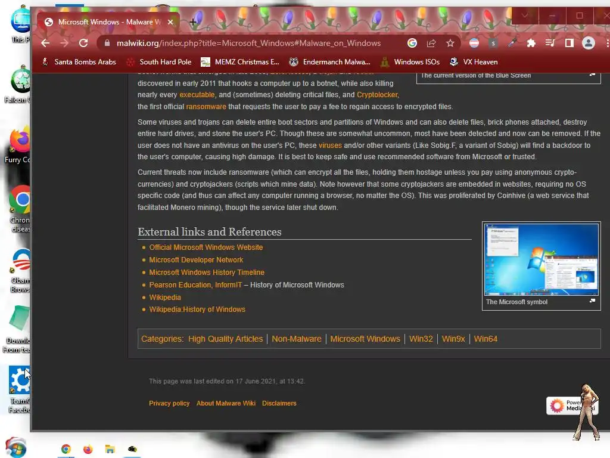Open Microsoft Developer Network link
Image resolution: width=610 pixels, height=458 pixels.
(196, 260)
